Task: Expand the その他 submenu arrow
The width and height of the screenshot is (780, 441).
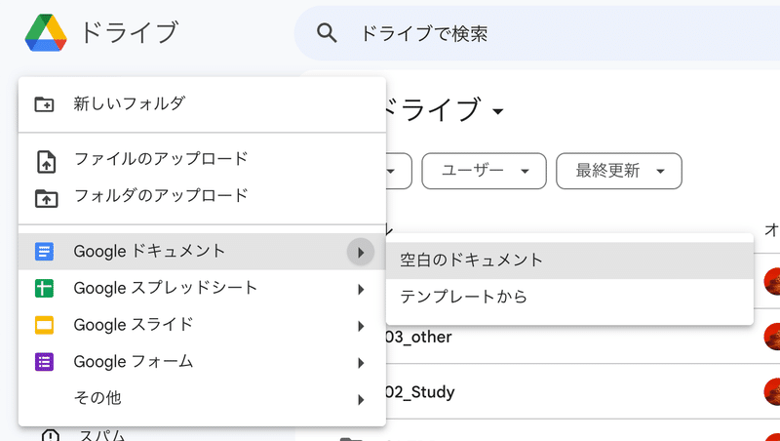Action: 361,400
